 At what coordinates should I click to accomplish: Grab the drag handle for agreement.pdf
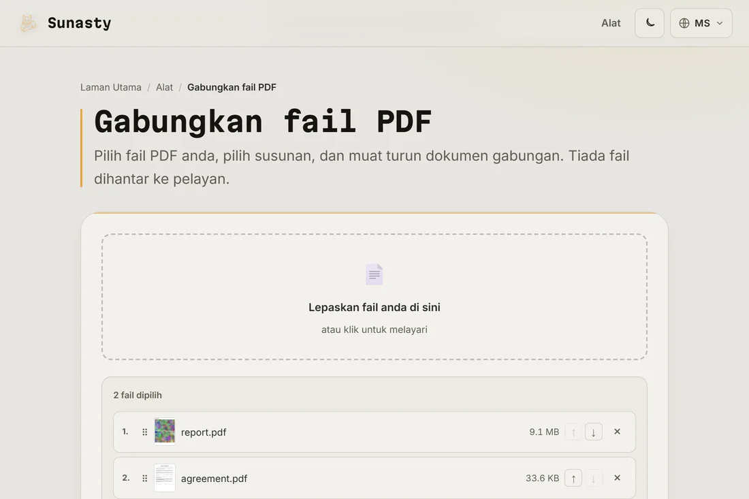[x=145, y=478]
